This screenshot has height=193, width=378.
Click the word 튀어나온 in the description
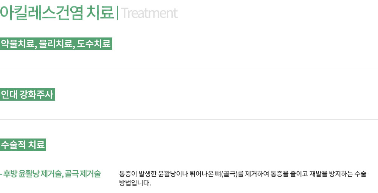(200, 174)
